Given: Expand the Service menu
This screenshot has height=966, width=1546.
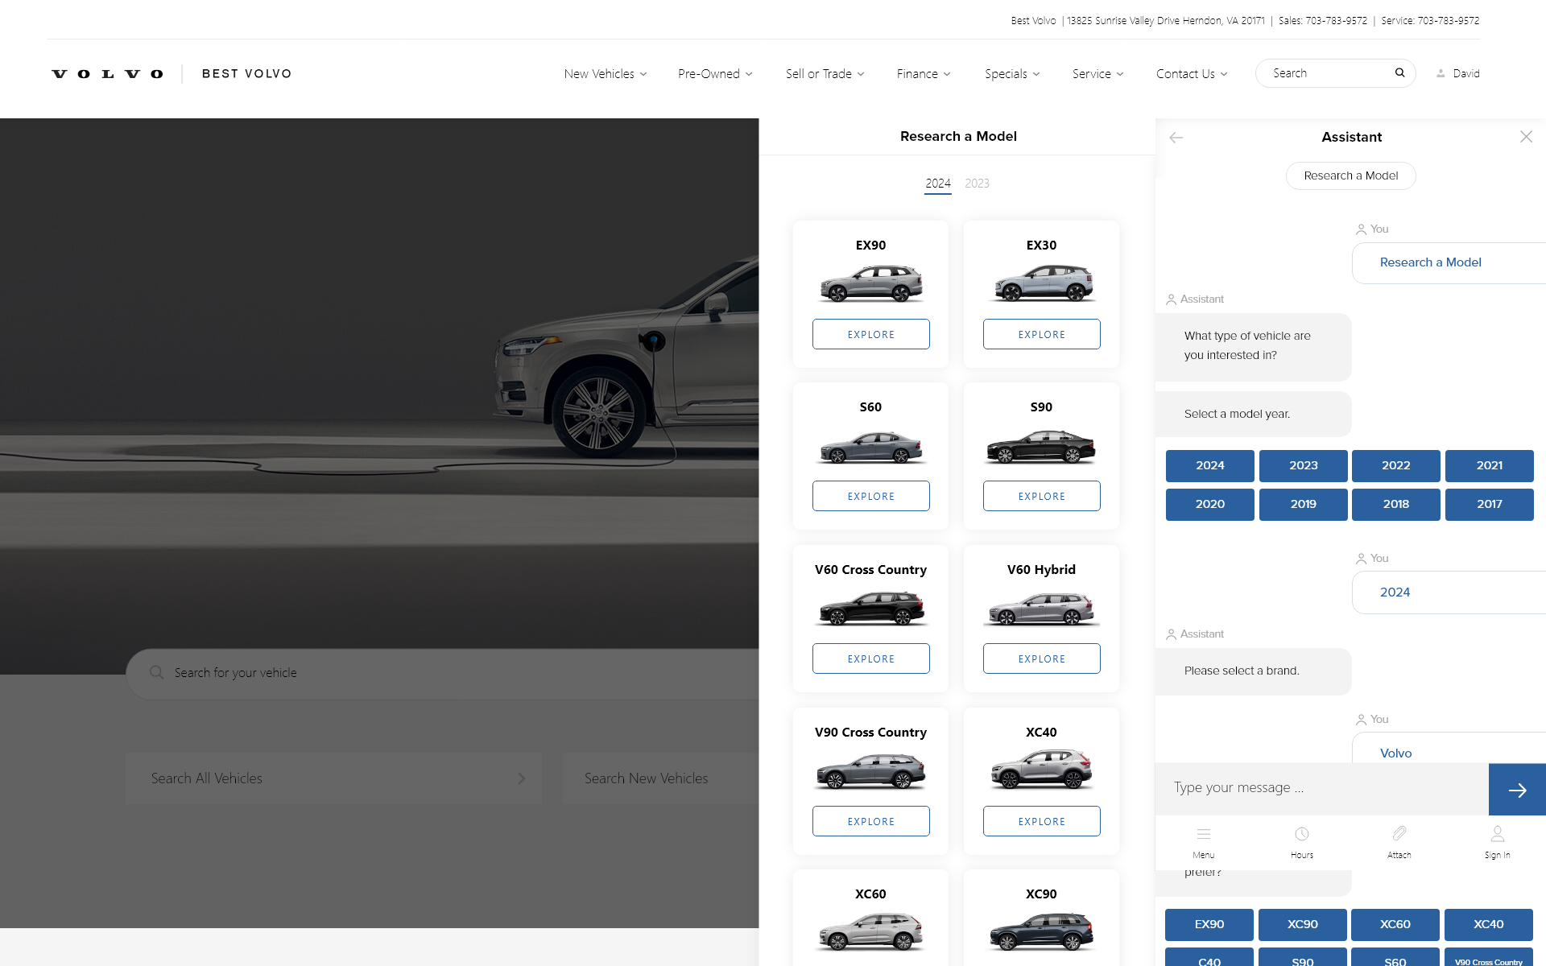Looking at the screenshot, I should pyautogui.click(x=1097, y=74).
